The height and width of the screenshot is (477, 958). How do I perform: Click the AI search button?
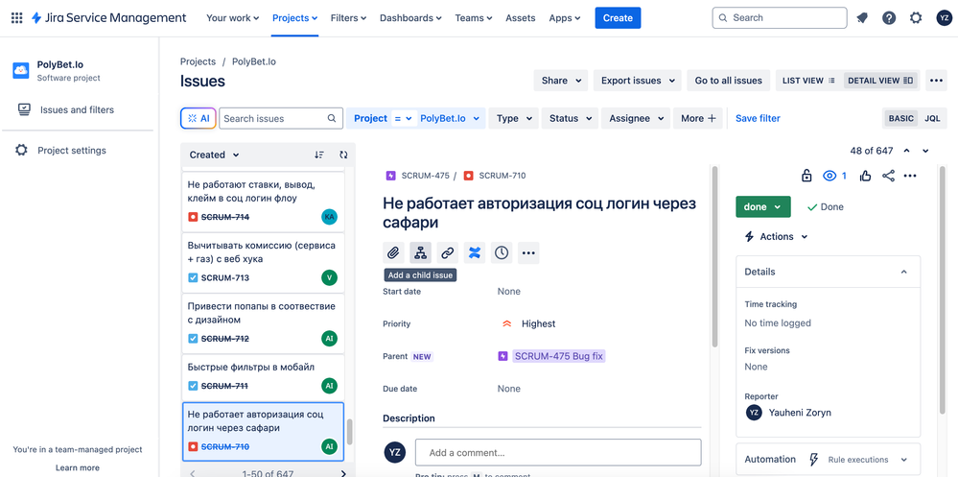199,118
